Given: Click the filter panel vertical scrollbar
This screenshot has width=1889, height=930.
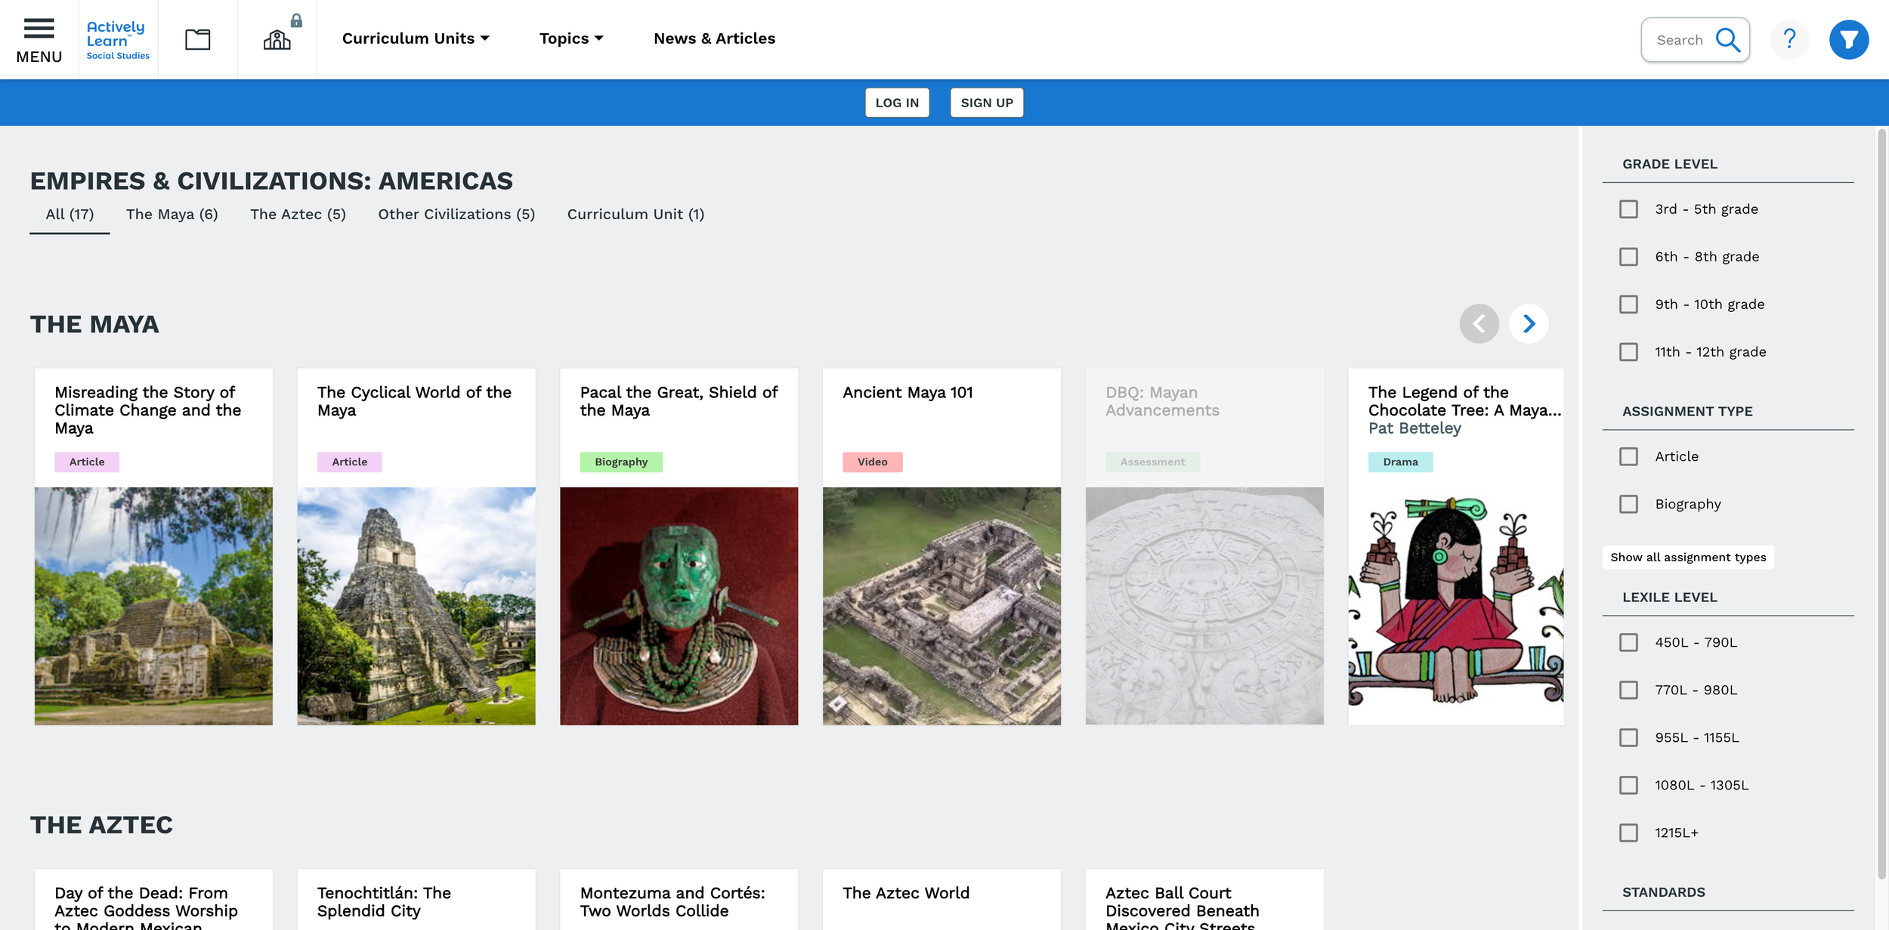Looking at the screenshot, I should (x=1881, y=505).
